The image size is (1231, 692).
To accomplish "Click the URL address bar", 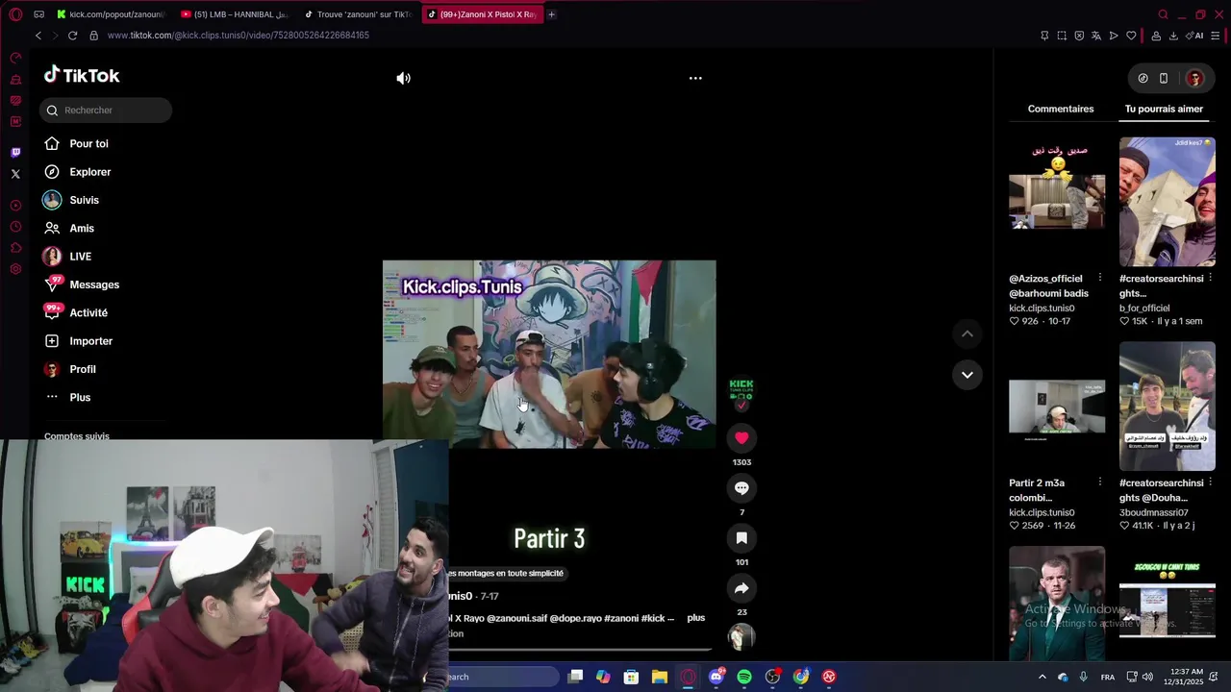I will point(558,36).
